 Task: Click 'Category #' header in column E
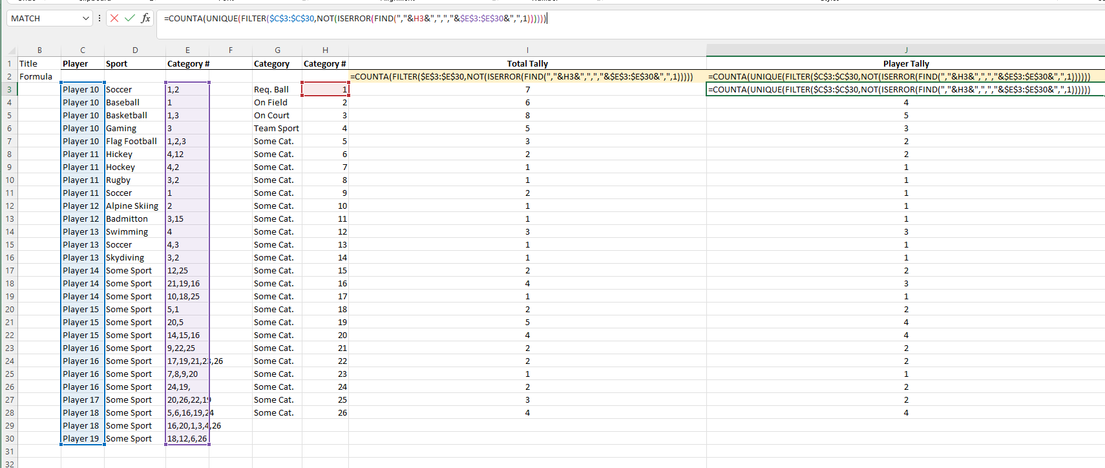(x=187, y=63)
